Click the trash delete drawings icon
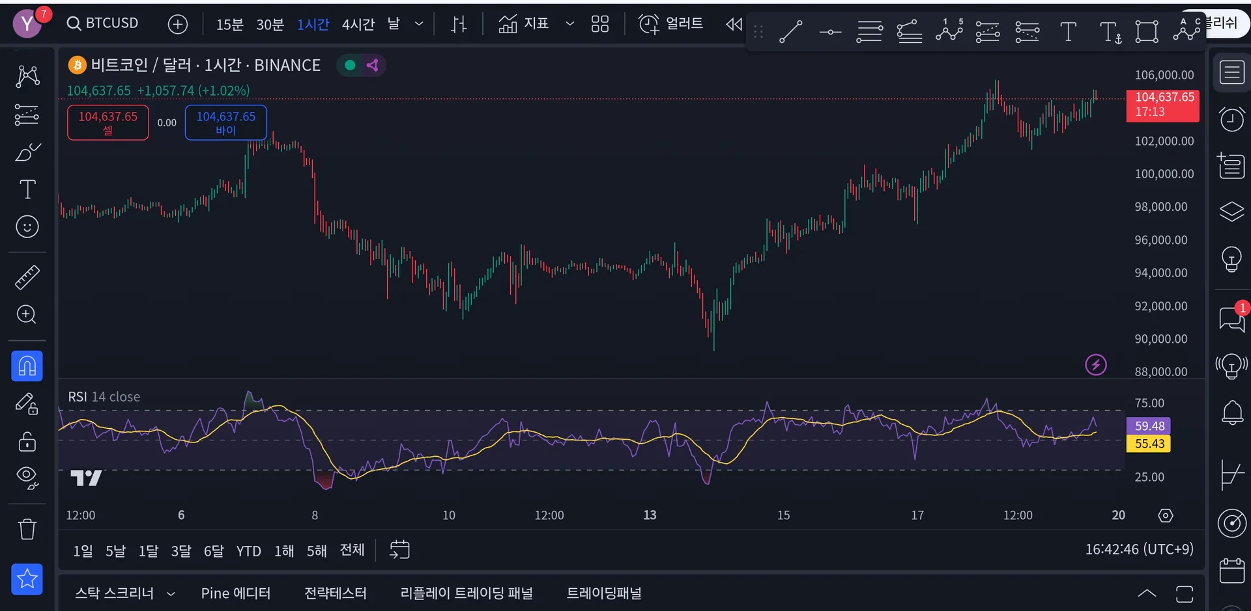The image size is (1251, 611). point(27,529)
